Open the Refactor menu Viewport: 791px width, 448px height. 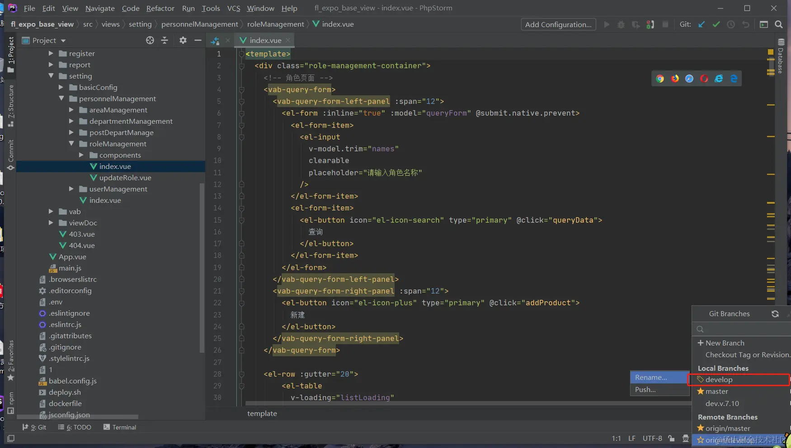point(160,8)
